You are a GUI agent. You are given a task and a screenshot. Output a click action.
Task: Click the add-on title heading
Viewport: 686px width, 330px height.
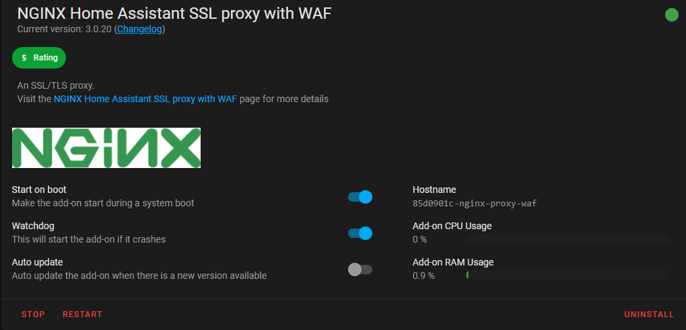pyautogui.click(x=174, y=13)
